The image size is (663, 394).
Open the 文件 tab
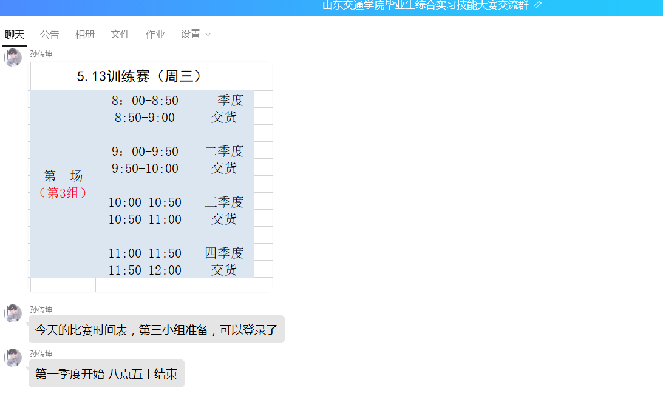(120, 35)
